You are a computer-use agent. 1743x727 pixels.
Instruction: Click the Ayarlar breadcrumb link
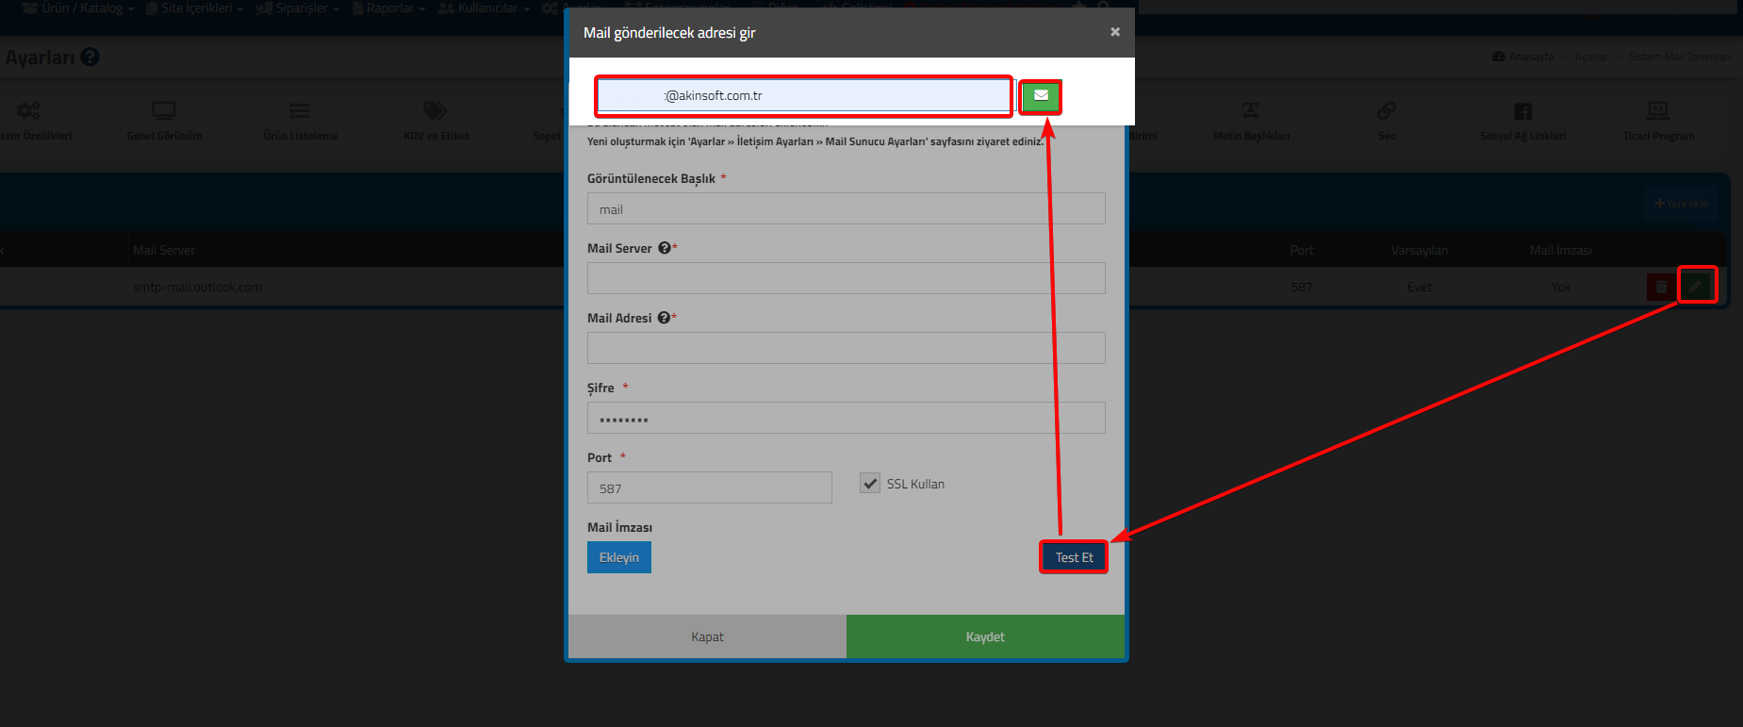point(1591,57)
